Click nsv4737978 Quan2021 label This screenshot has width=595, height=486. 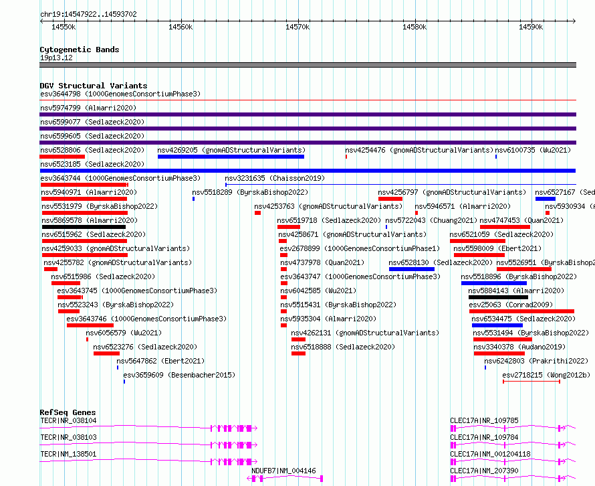[322, 262]
